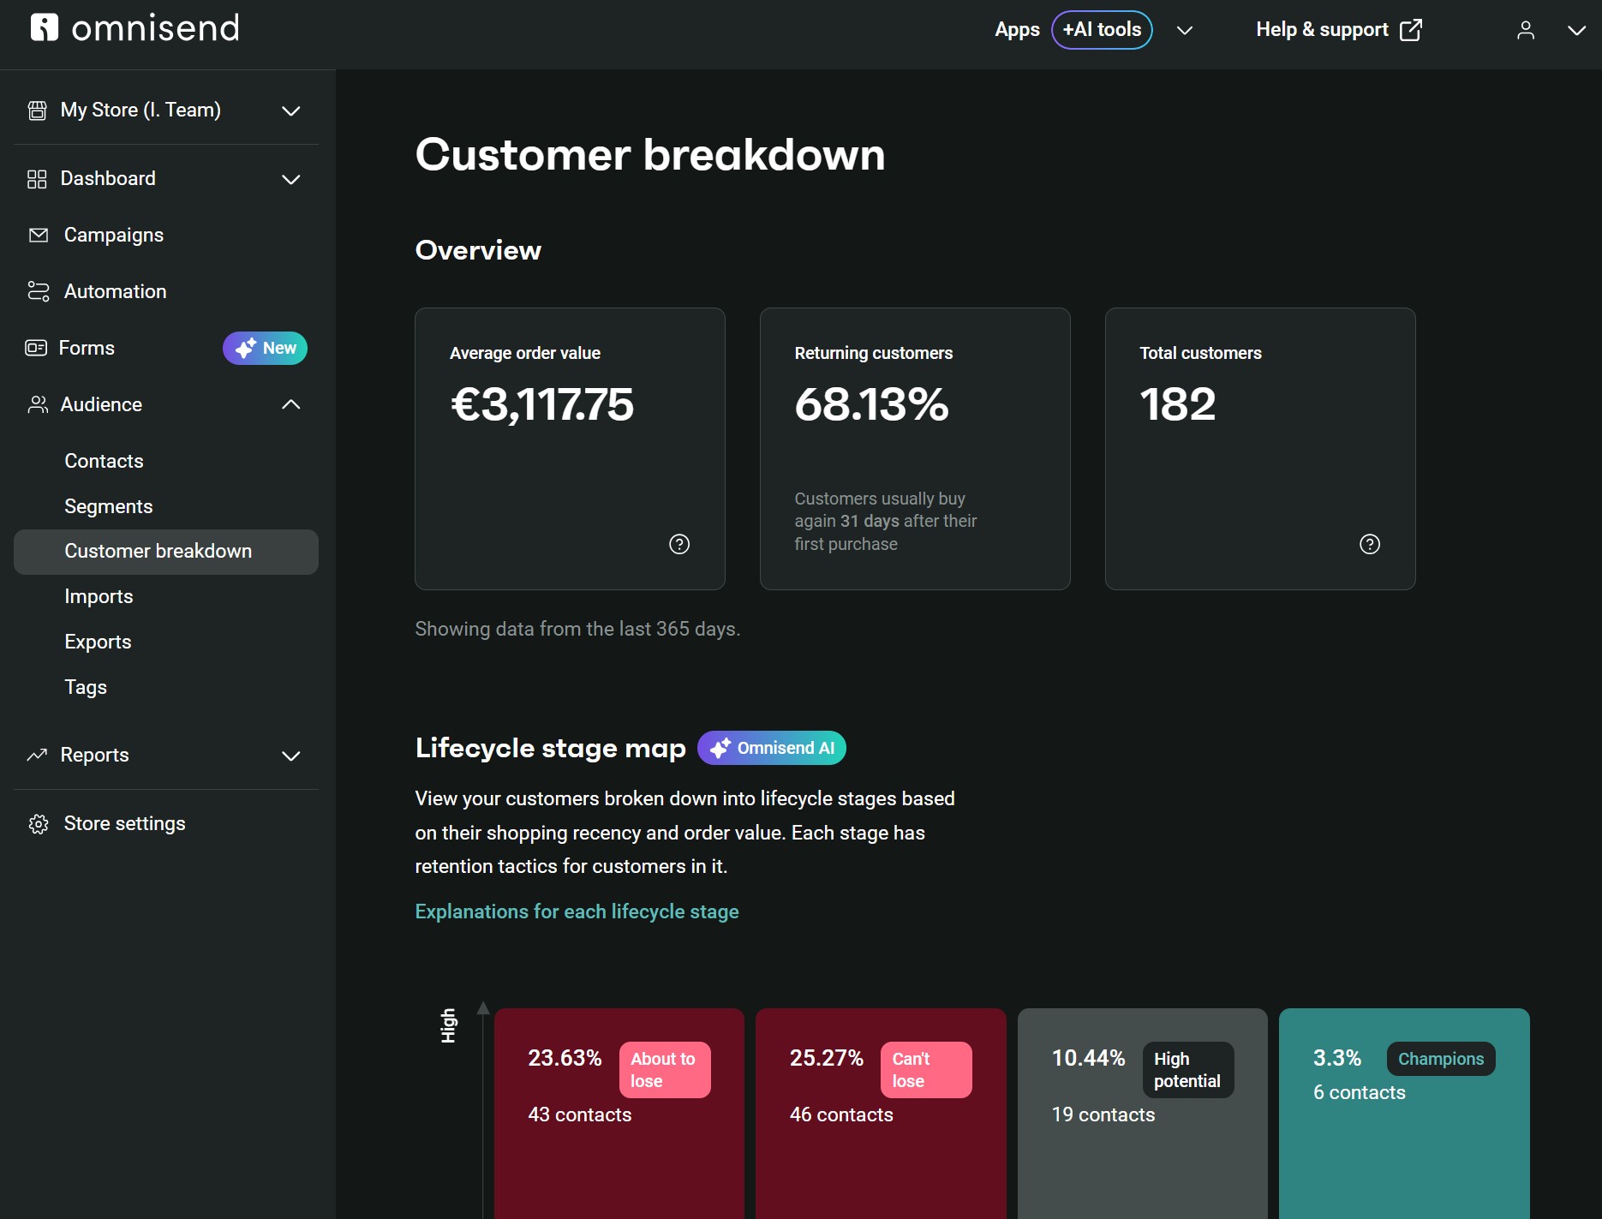This screenshot has height=1219, width=1602.
Task: Click the 46 contacts text
Action: click(x=841, y=1114)
